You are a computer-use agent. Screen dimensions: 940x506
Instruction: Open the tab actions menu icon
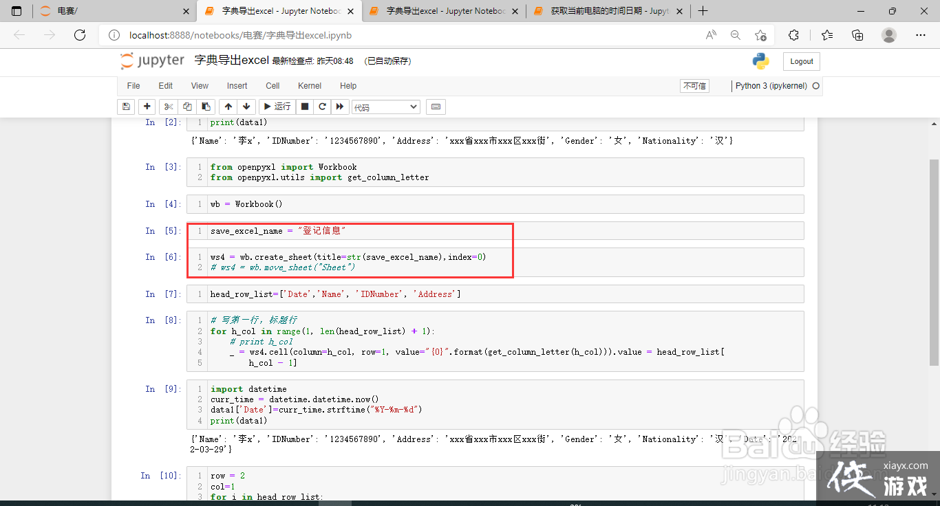[x=17, y=11]
